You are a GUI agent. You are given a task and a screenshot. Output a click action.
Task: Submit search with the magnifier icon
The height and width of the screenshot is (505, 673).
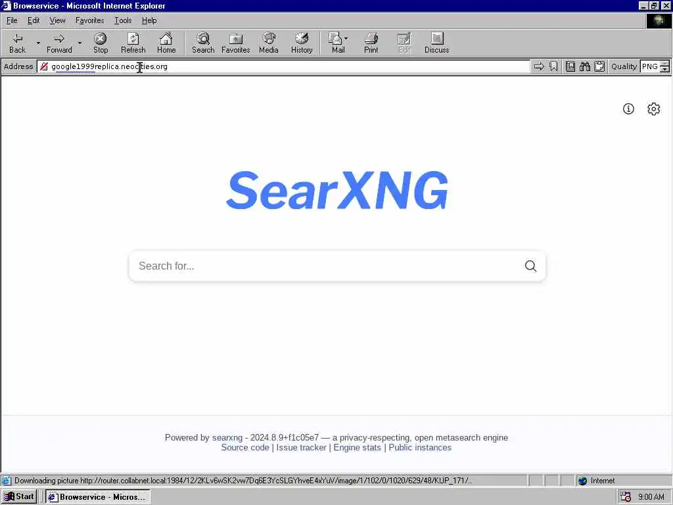(530, 266)
